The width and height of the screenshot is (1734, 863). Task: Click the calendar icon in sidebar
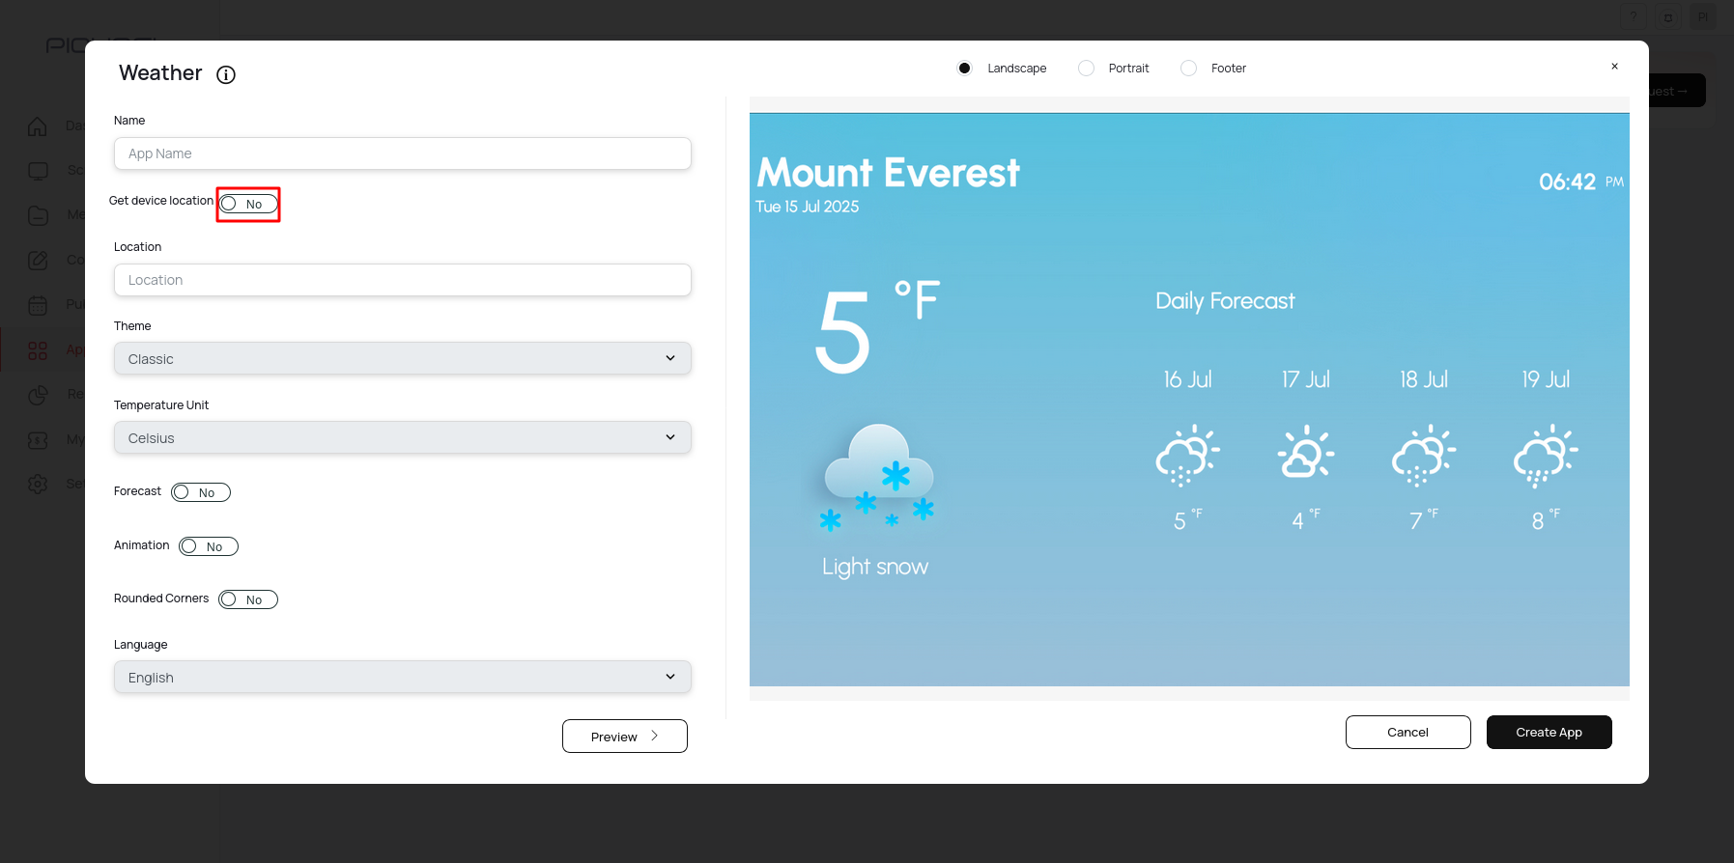tap(38, 306)
